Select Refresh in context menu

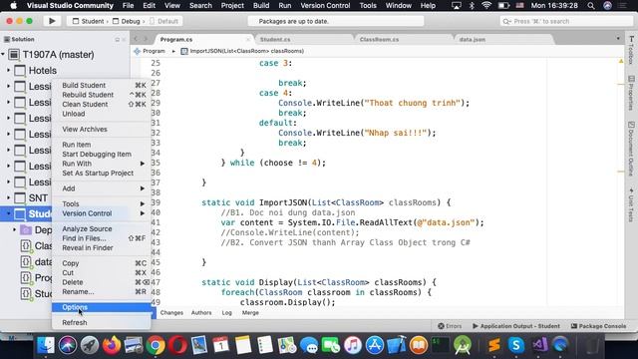pyautogui.click(x=102, y=322)
